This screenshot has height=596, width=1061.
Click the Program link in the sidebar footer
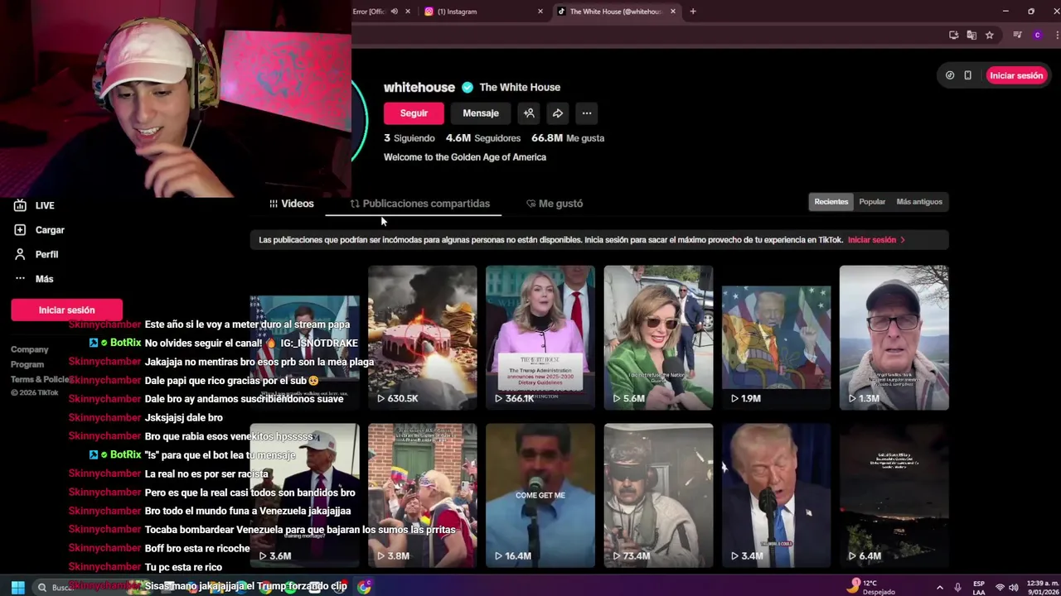point(27,364)
